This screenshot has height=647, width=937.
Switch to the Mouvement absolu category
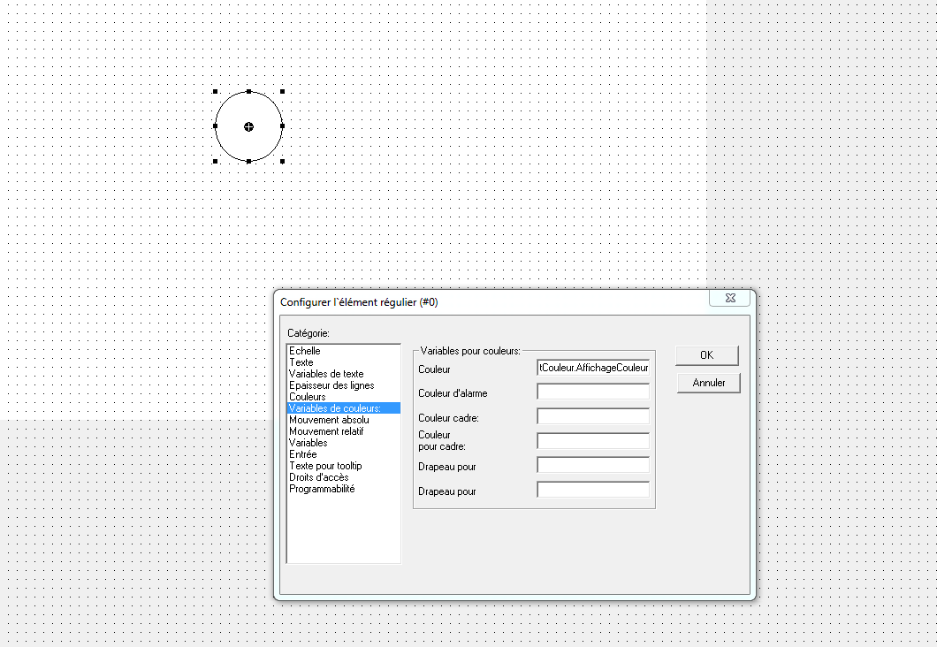(329, 420)
